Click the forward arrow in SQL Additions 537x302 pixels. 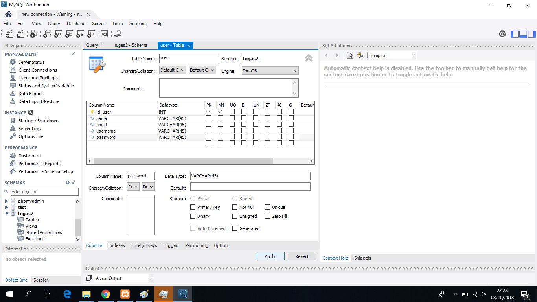[x=337, y=55]
